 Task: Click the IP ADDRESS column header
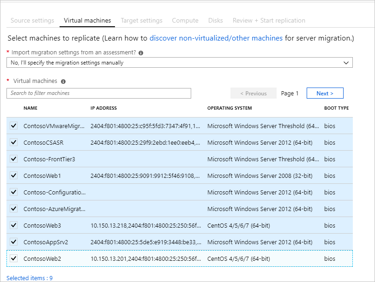click(103, 108)
